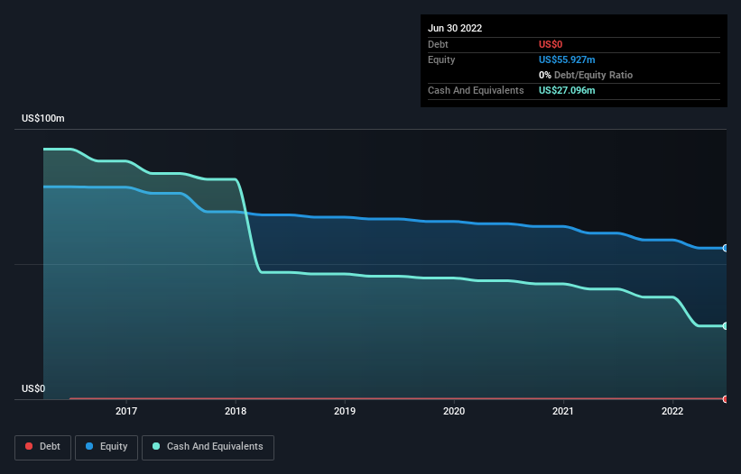Click the Debt row label in tooltip

438,44
